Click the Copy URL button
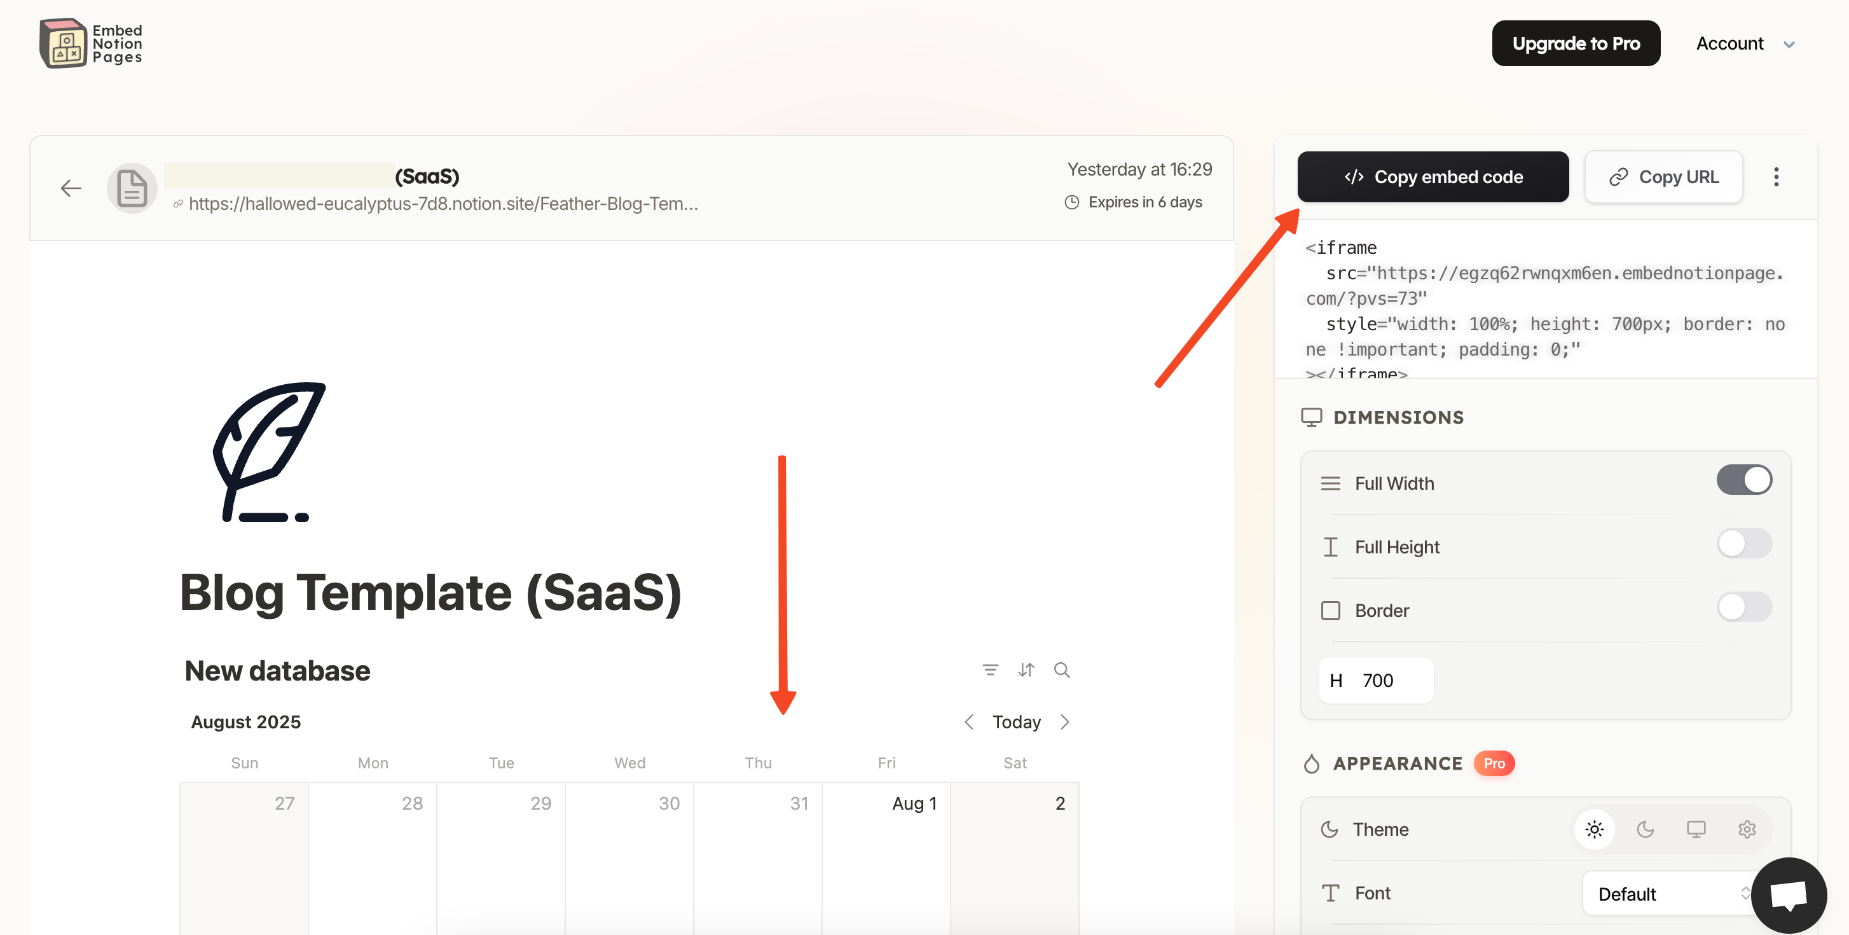The width and height of the screenshot is (1849, 935). [x=1663, y=177]
